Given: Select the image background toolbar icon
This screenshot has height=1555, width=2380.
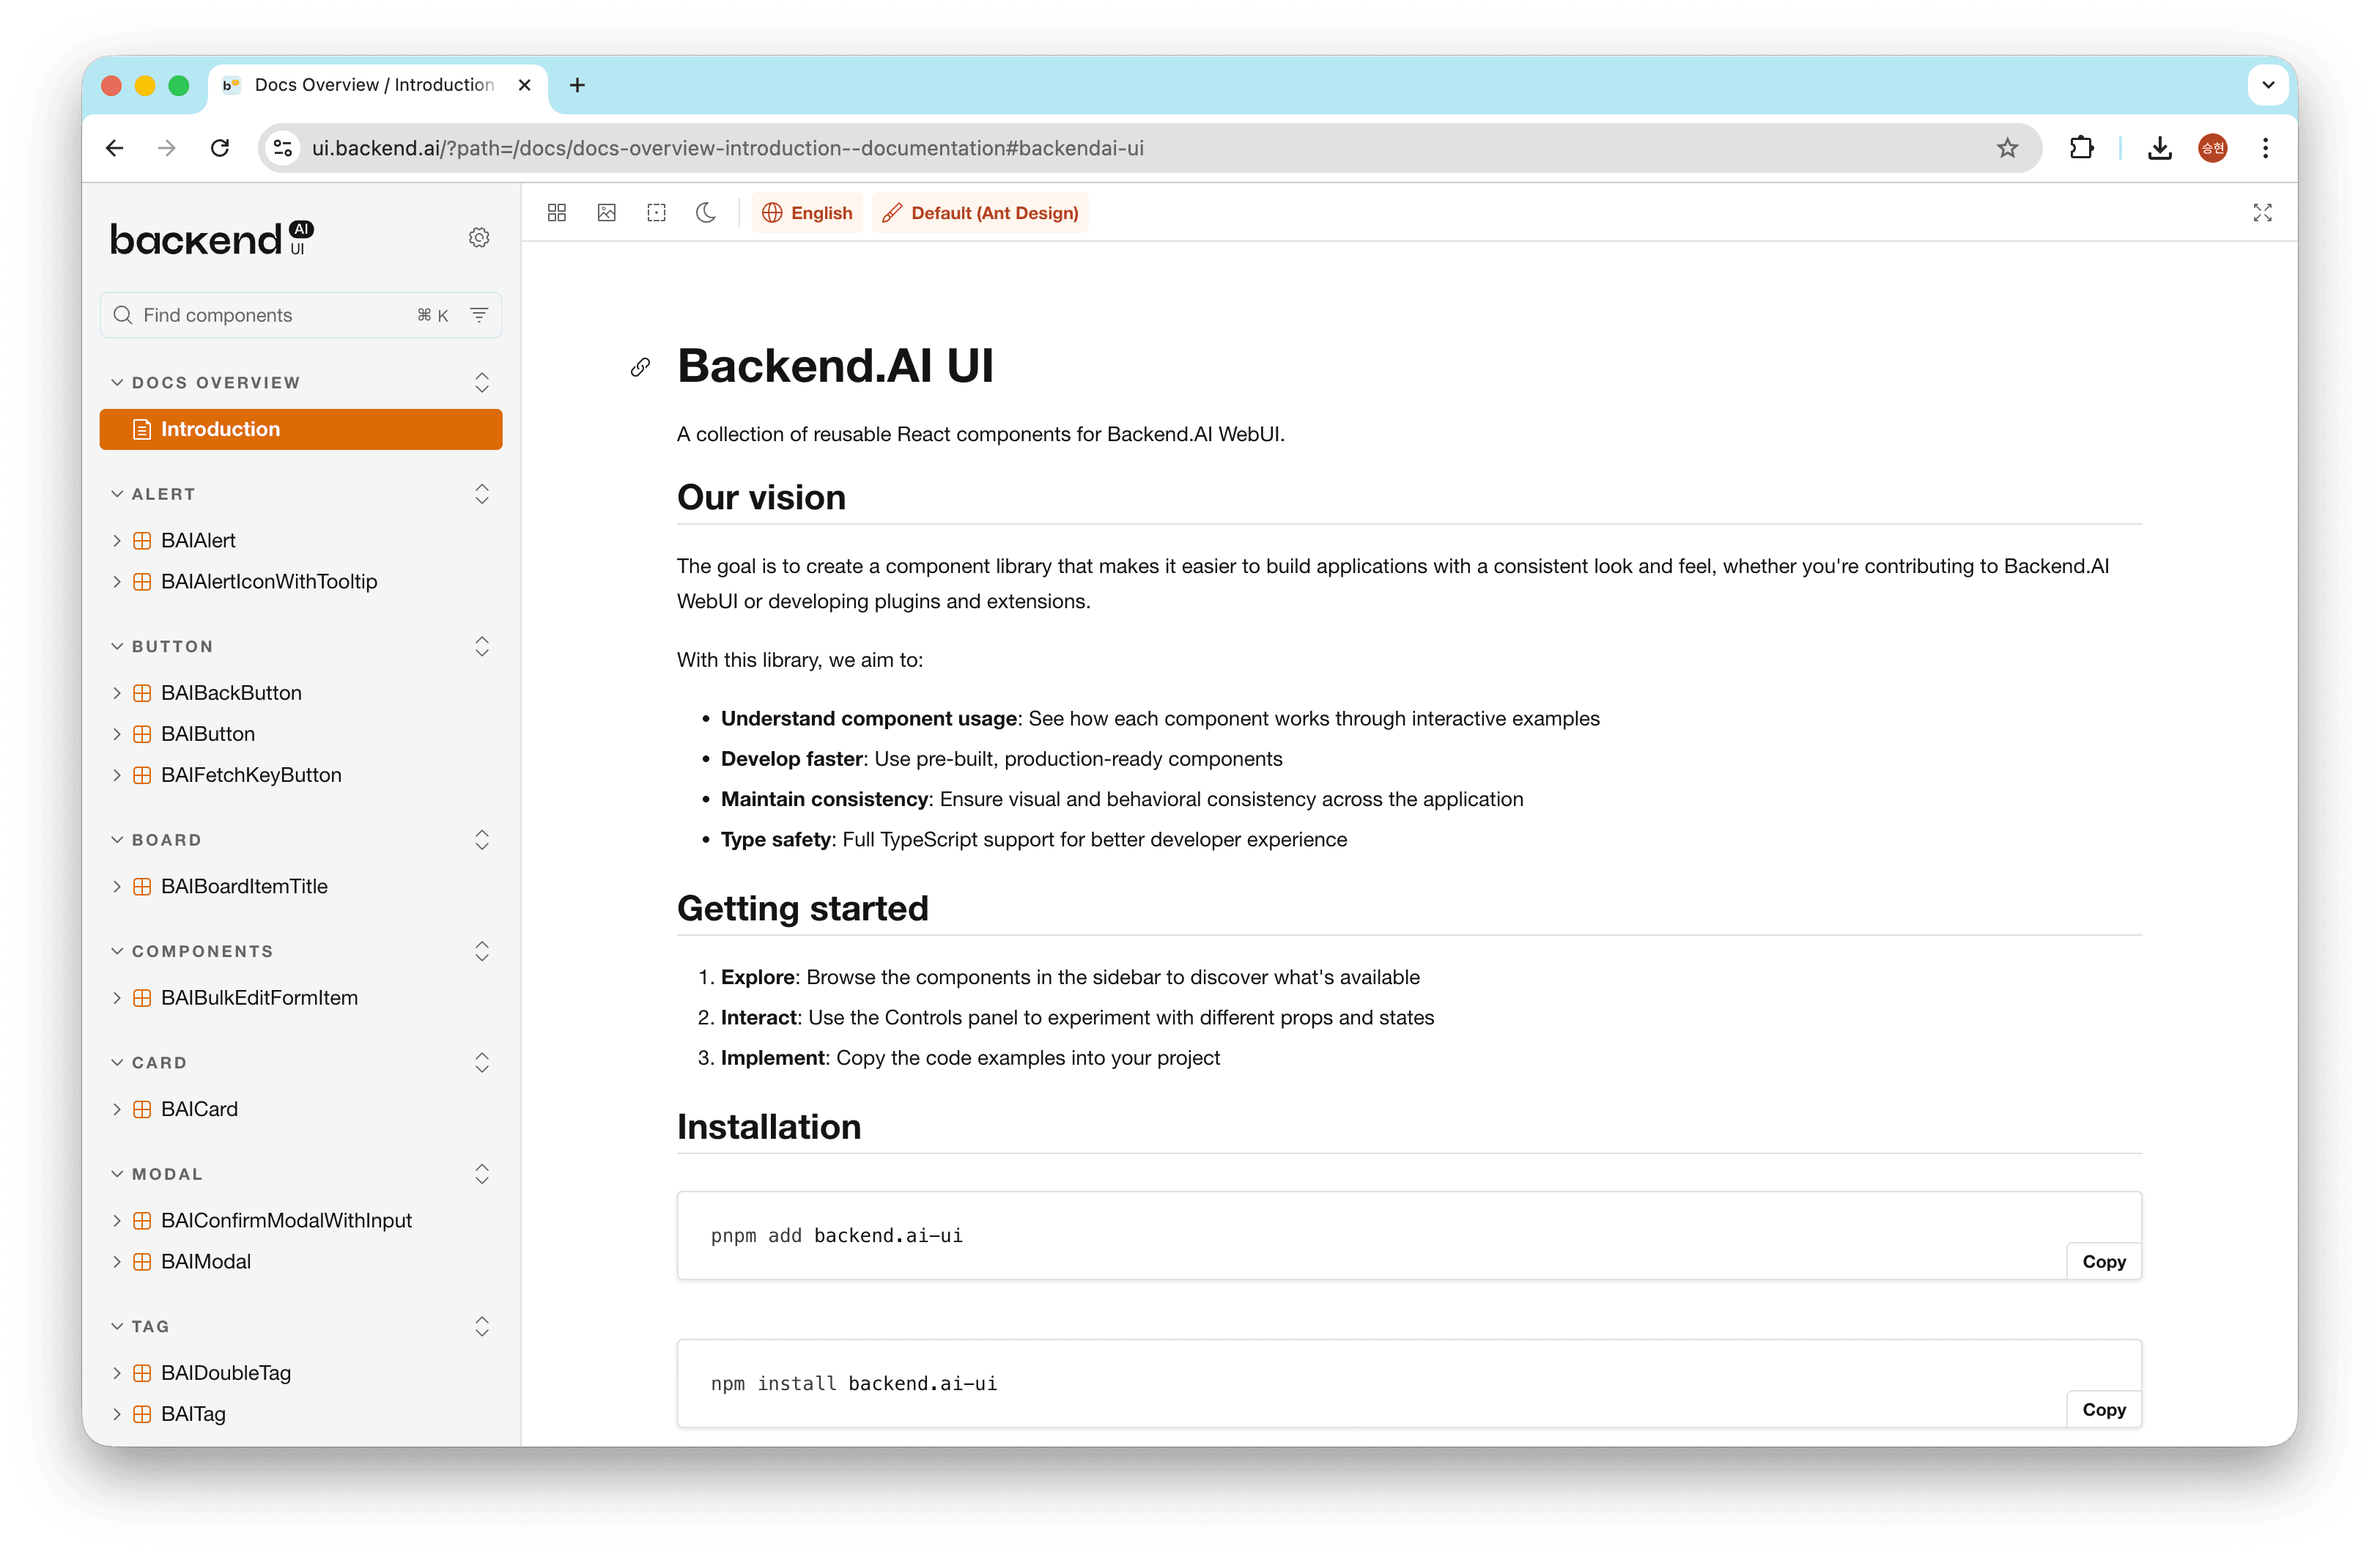Looking at the screenshot, I should [x=607, y=212].
